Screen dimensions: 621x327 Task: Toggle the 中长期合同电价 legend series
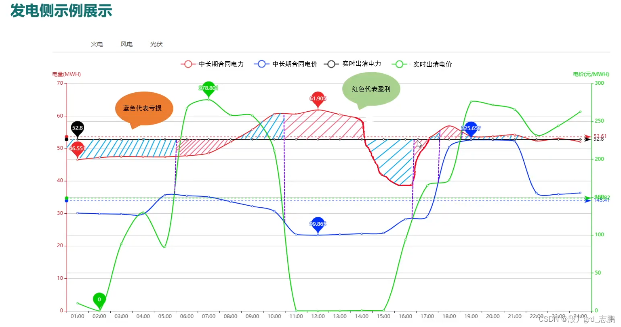pyautogui.click(x=286, y=64)
